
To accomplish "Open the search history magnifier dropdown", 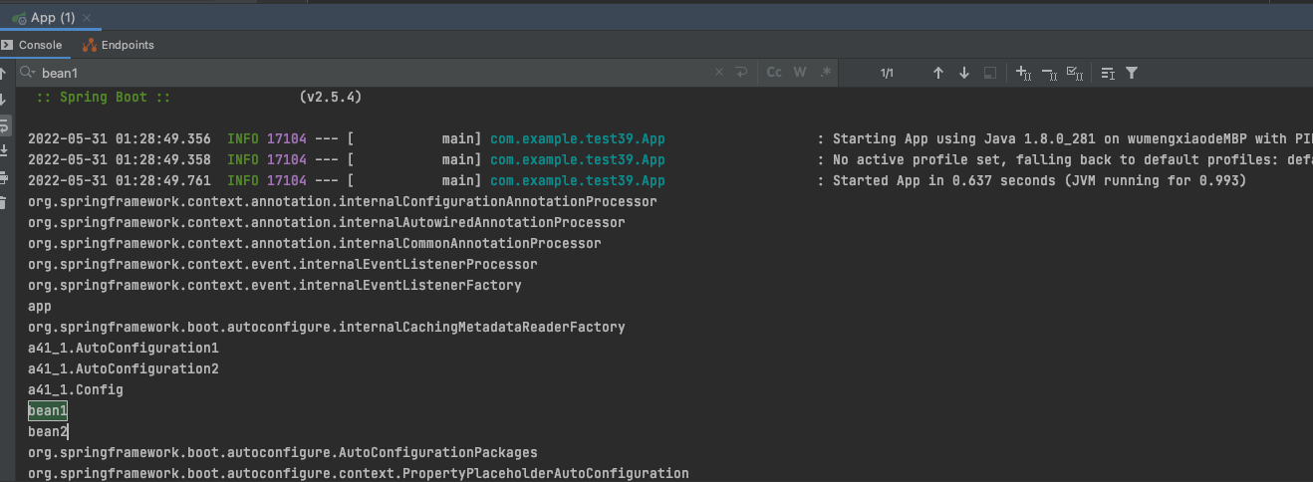I will pyautogui.click(x=27, y=73).
